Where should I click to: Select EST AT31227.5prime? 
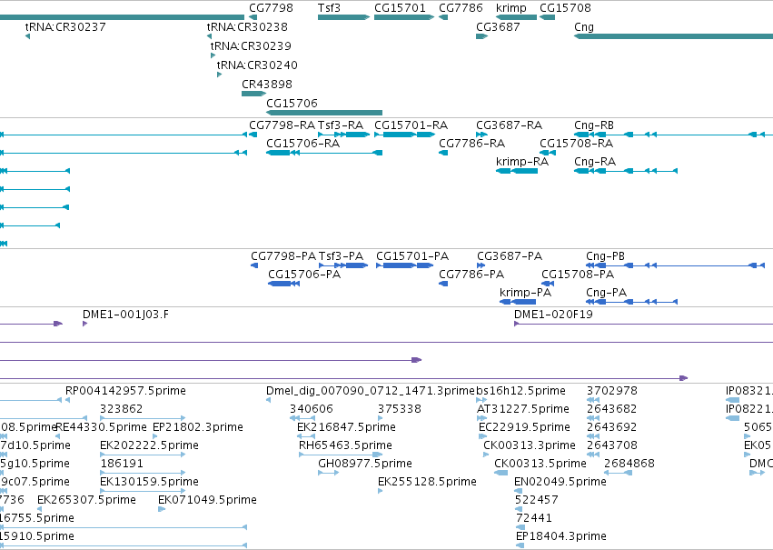click(x=522, y=409)
